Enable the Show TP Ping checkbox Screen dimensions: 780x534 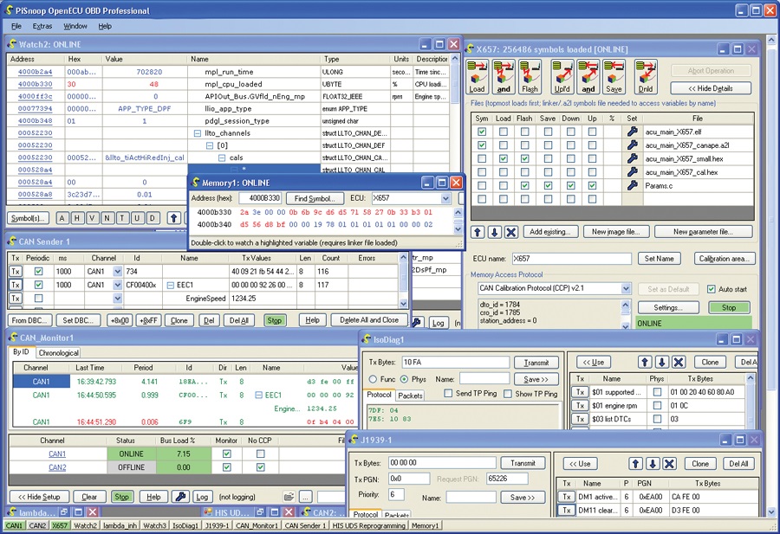click(x=507, y=394)
